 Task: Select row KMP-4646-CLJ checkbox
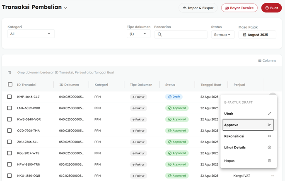10,97
